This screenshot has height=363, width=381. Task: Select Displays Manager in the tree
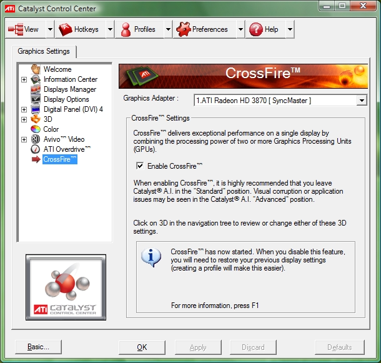coord(70,89)
